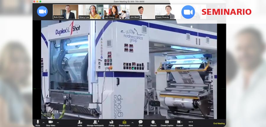Click the green Share Screen icon
This screenshot has width=266, height=127.
click(x=124, y=122)
